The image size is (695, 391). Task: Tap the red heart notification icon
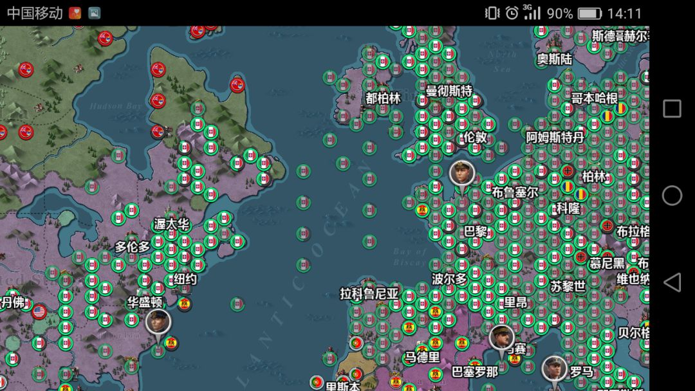[x=75, y=14]
